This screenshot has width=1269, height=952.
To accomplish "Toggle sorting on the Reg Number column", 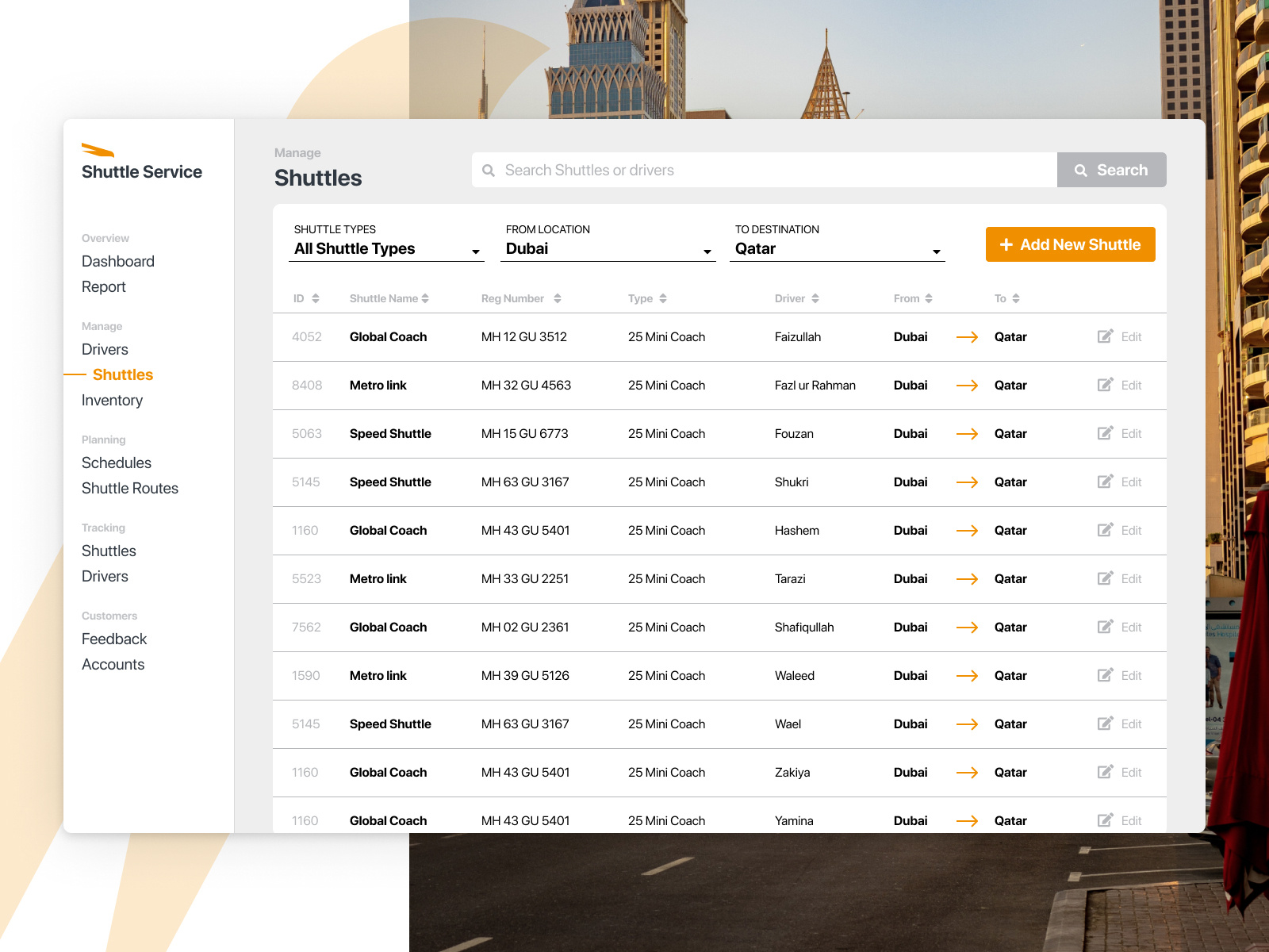I will coord(558,298).
